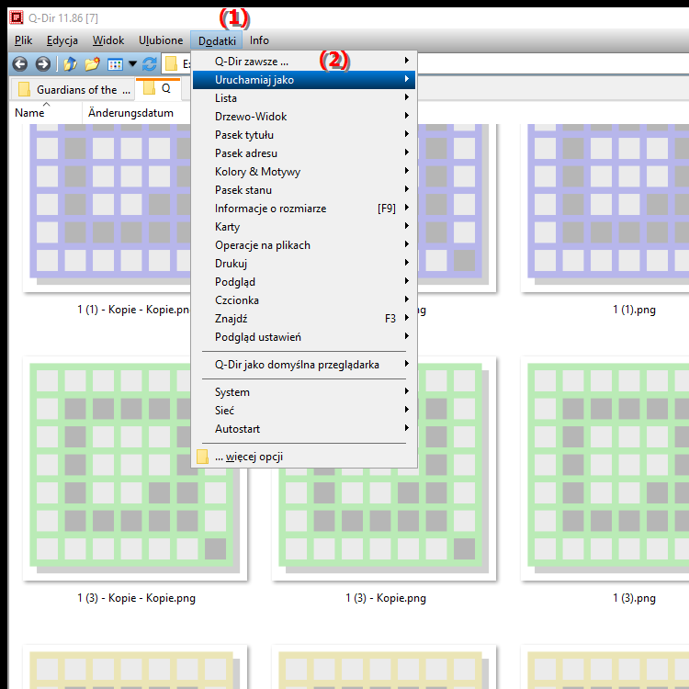Click file name 1 (3) - Kopie.png
This screenshot has height=689, width=689.
385,598
